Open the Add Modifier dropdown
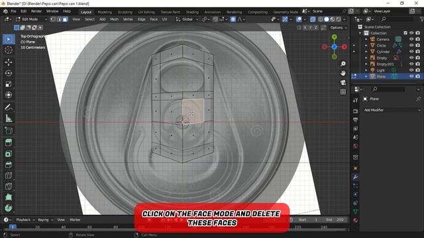 (392, 110)
